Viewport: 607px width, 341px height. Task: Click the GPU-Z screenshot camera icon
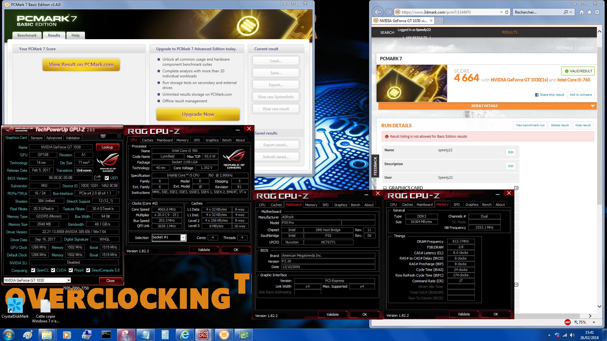tap(103, 136)
